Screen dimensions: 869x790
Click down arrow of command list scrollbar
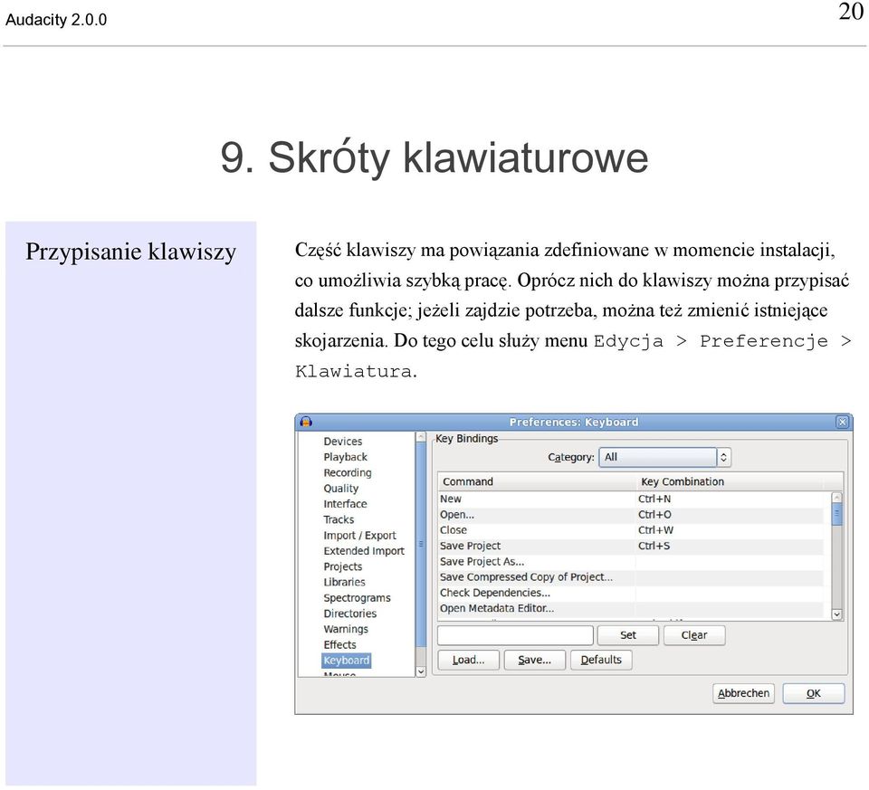(836, 614)
